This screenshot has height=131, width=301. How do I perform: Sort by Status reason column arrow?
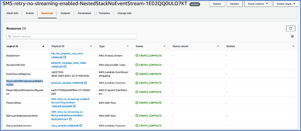pos(218,46)
